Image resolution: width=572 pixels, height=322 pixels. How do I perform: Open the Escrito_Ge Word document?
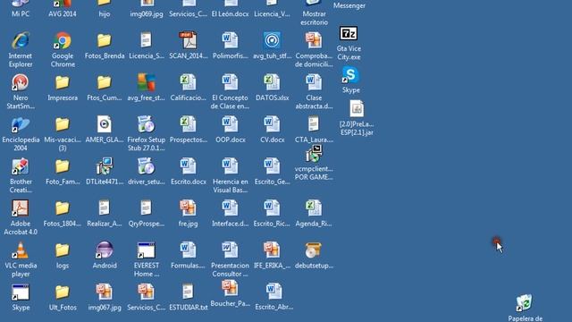point(272,167)
